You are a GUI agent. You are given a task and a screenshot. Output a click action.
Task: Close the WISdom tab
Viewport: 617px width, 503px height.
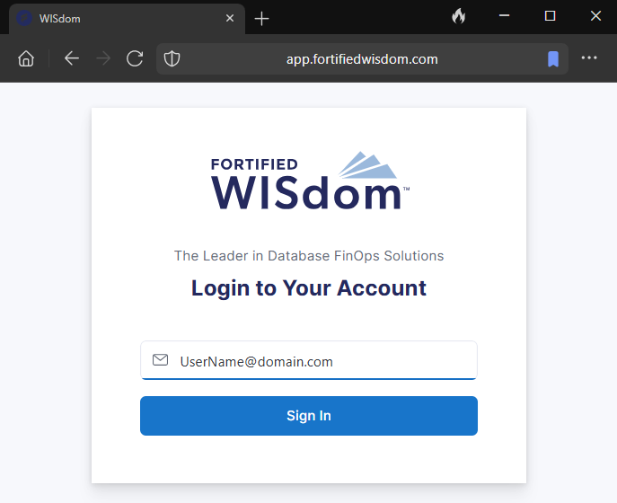point(230,18)
